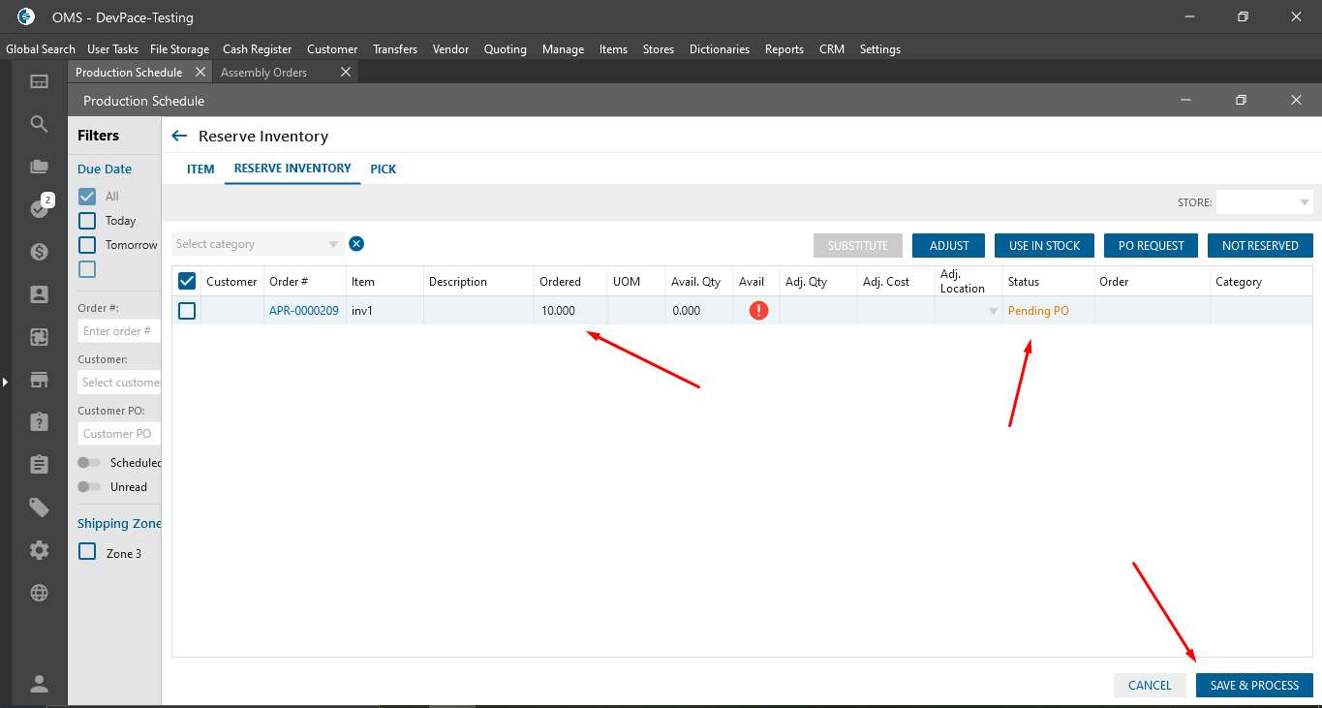Click the Ordered quantity cell 10.000

pos(570,311)
